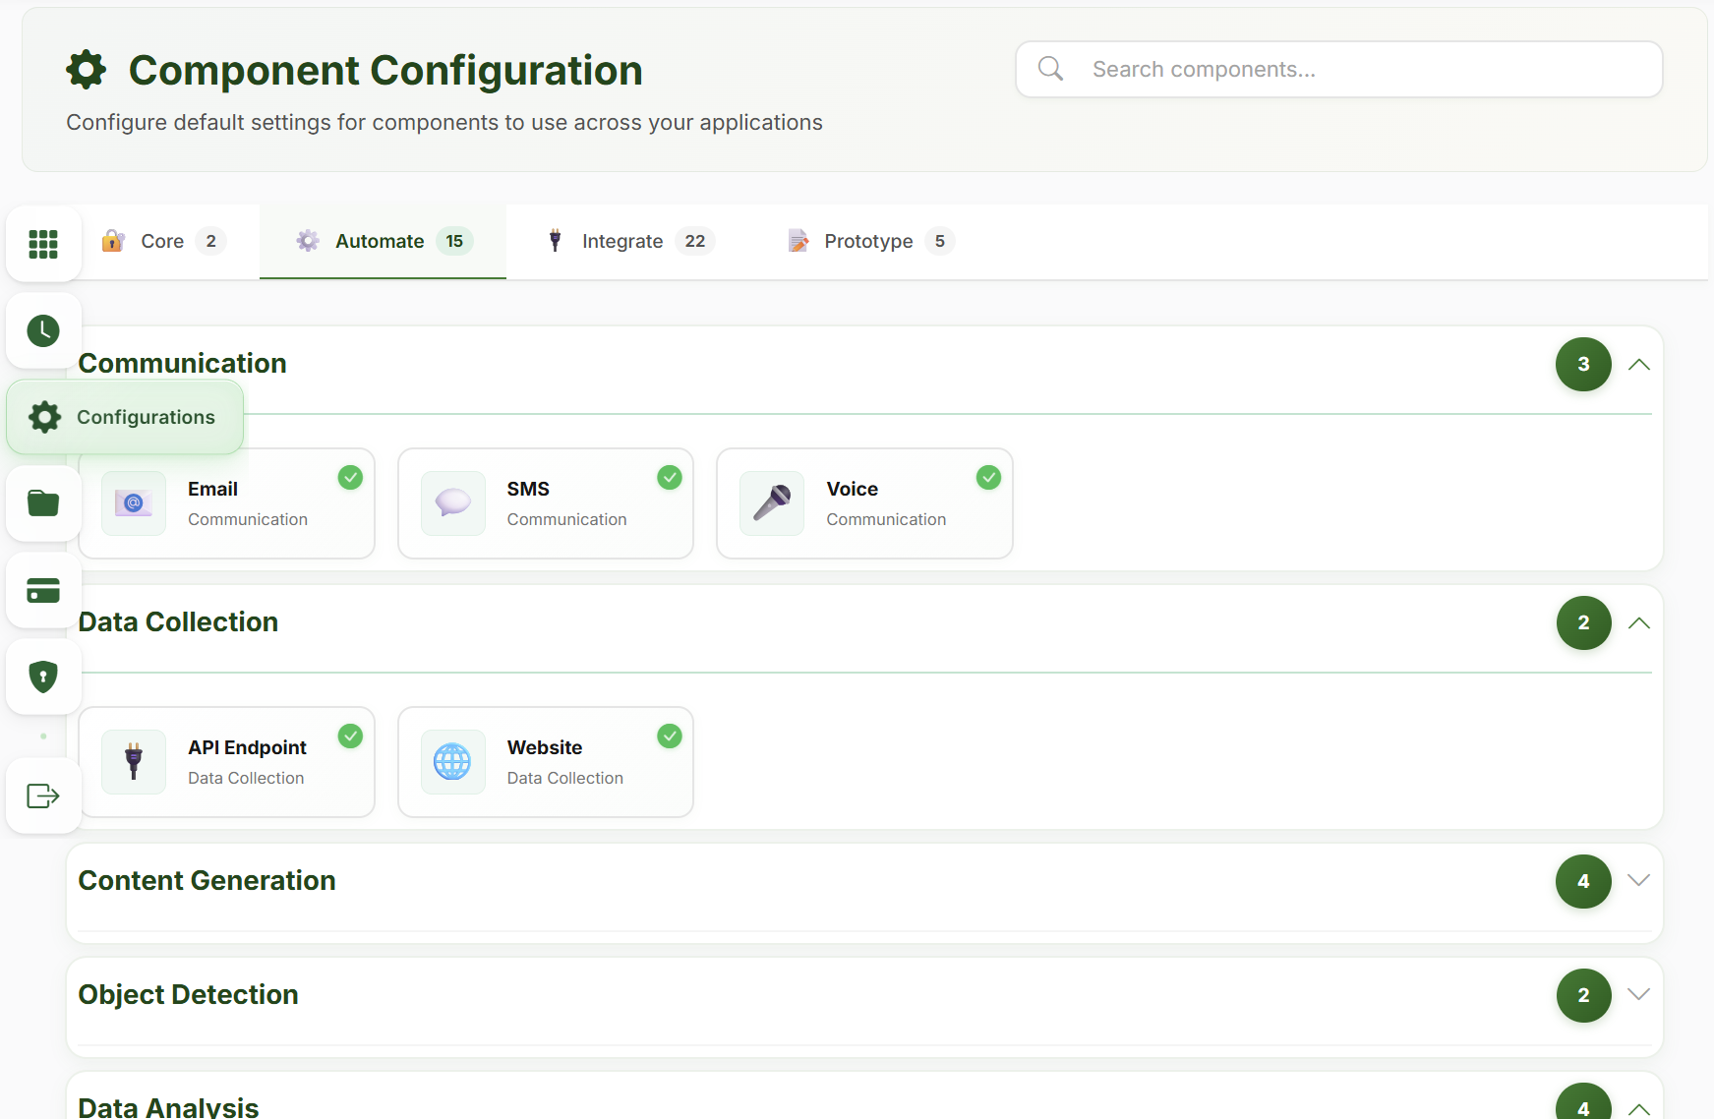Open the Website data collection card
This screenshot has width=1714, height=1119.
[546, 762]
